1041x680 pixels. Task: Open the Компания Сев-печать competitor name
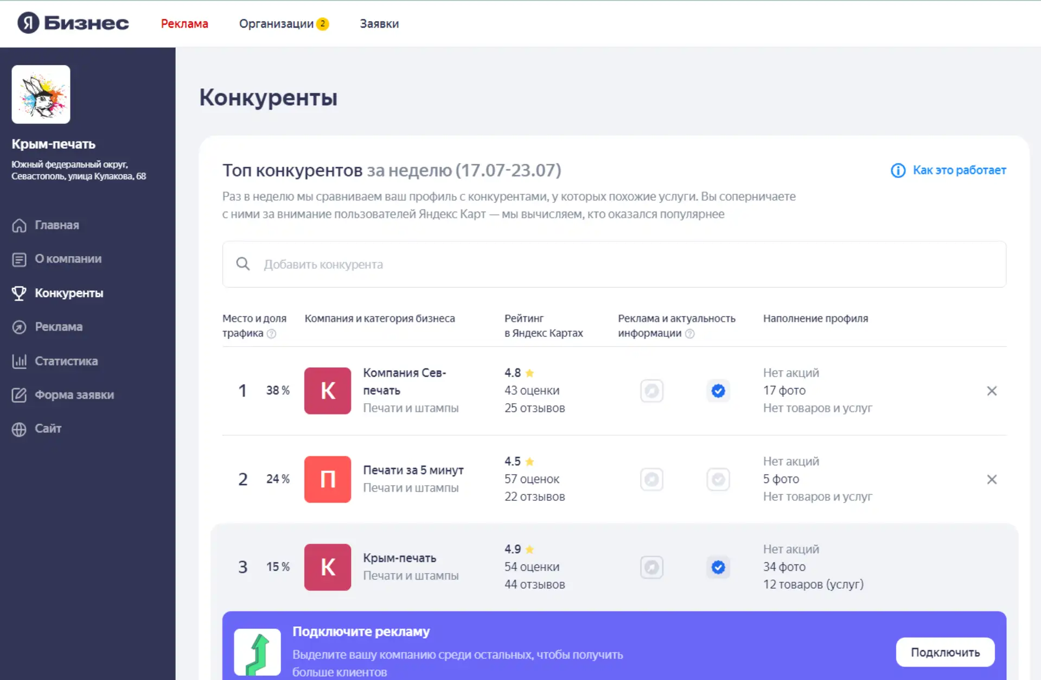click(405, 382)
